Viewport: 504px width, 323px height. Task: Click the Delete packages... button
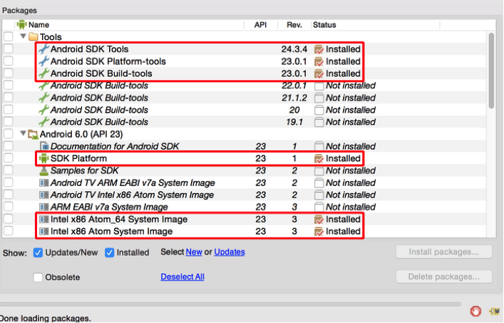click(444, 277)
